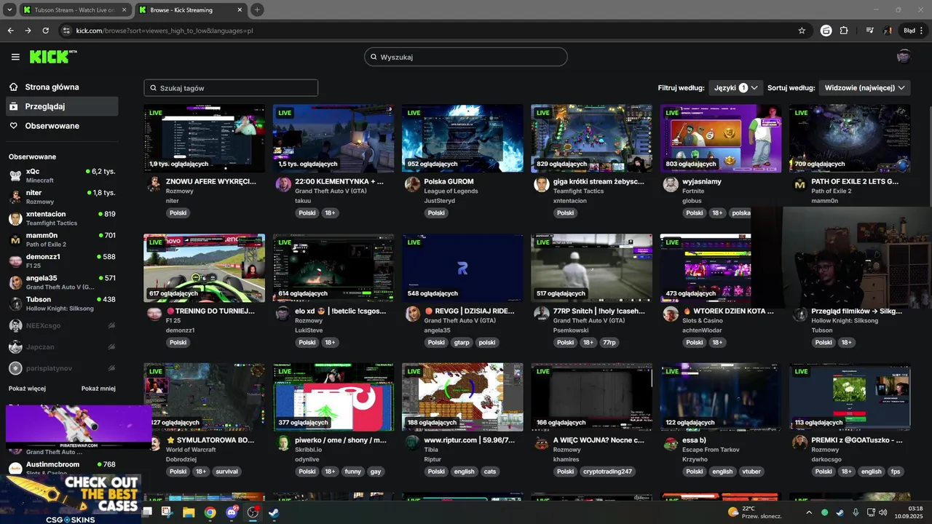
Task: Open xQc channel in followed list
Action: [62, 175]
